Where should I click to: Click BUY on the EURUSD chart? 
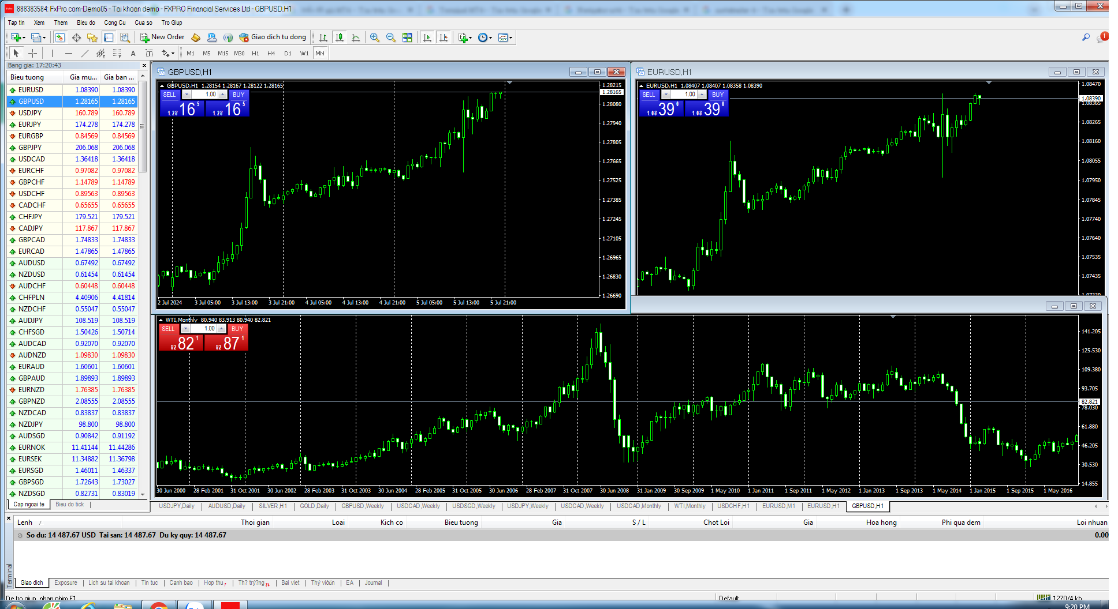pyautogui.click(x=718, y=95)
